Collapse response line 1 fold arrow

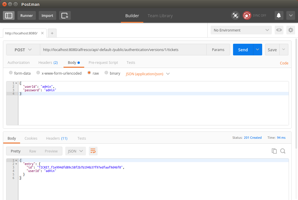tap(16, 160)
